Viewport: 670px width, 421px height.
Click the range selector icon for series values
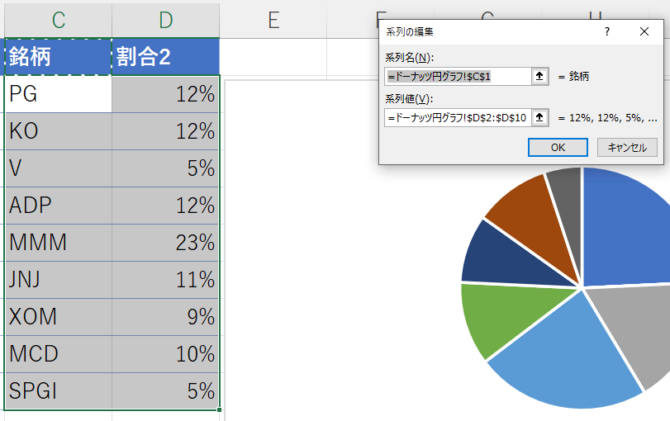[539, 117]
